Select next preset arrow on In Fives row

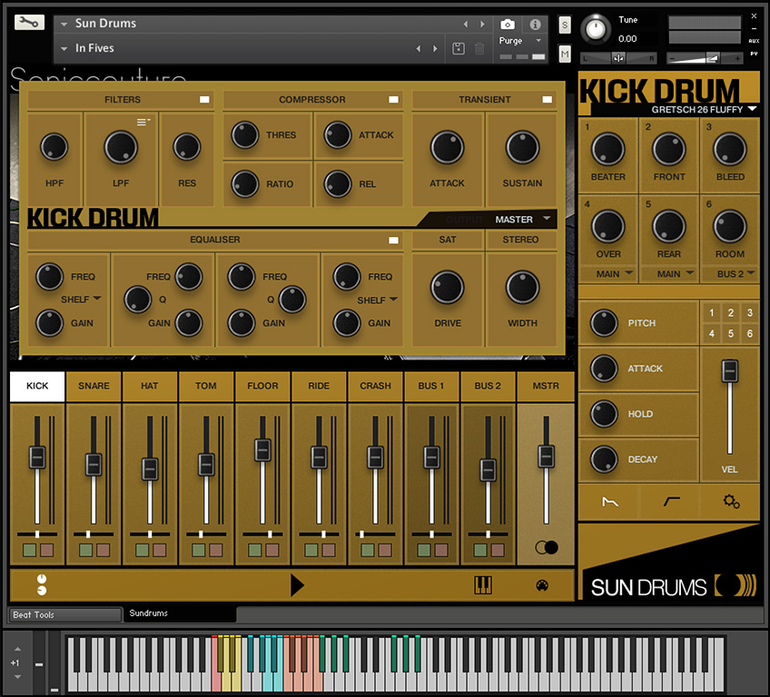pyautogui.click(x=435, y=49)
